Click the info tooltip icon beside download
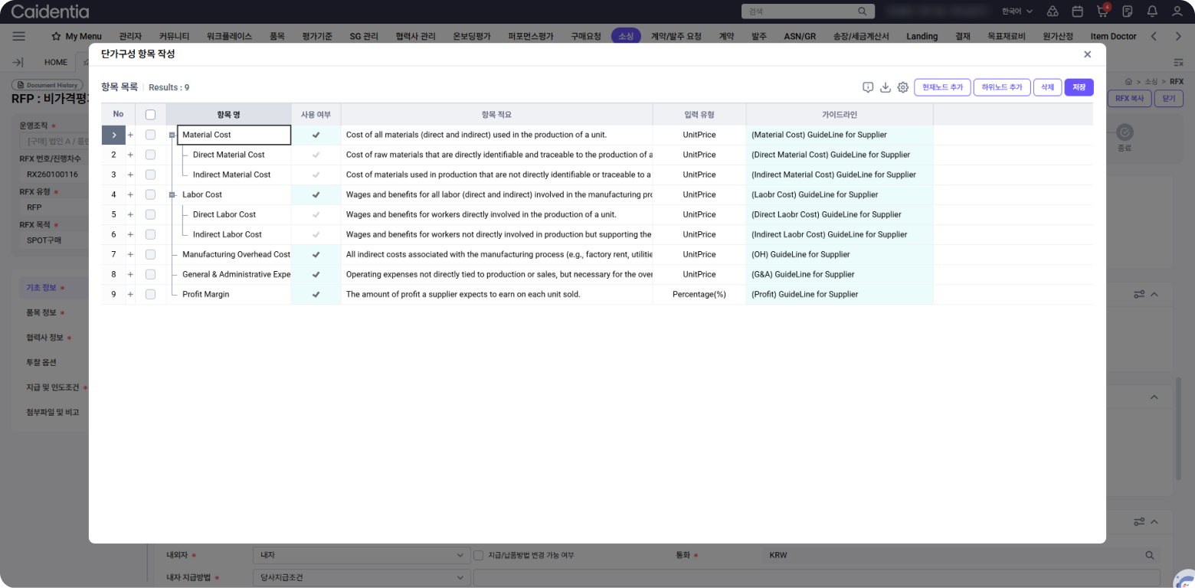The width and height of the screenshot is (1195, 588). pos(868,87)
